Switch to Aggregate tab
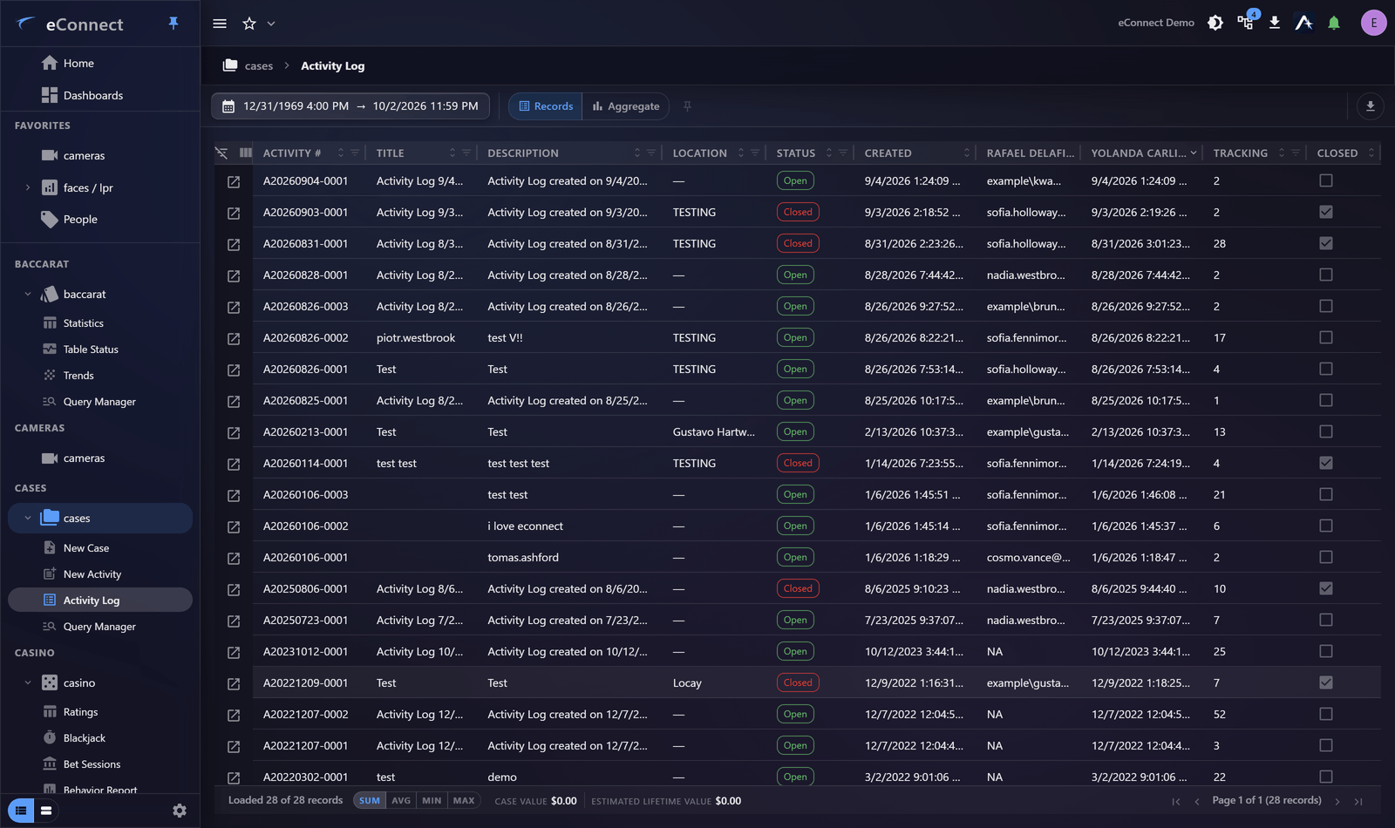The width and height of the screenshot is (1395, 828). pos(626,106)
